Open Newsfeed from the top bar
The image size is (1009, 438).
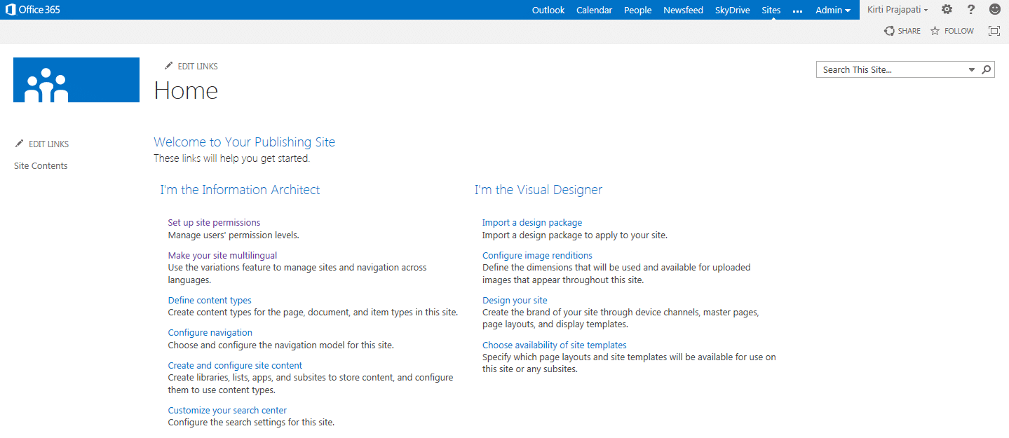click(x=683, y=10)
